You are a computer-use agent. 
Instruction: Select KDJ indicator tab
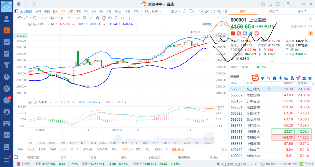click(139, 149)
